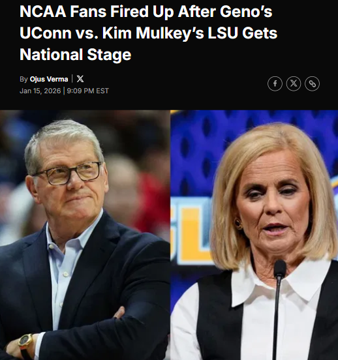Viewport: 338px width, 360px height.
Task: Click the word "By" before the author name
Action: coord(23,79)
